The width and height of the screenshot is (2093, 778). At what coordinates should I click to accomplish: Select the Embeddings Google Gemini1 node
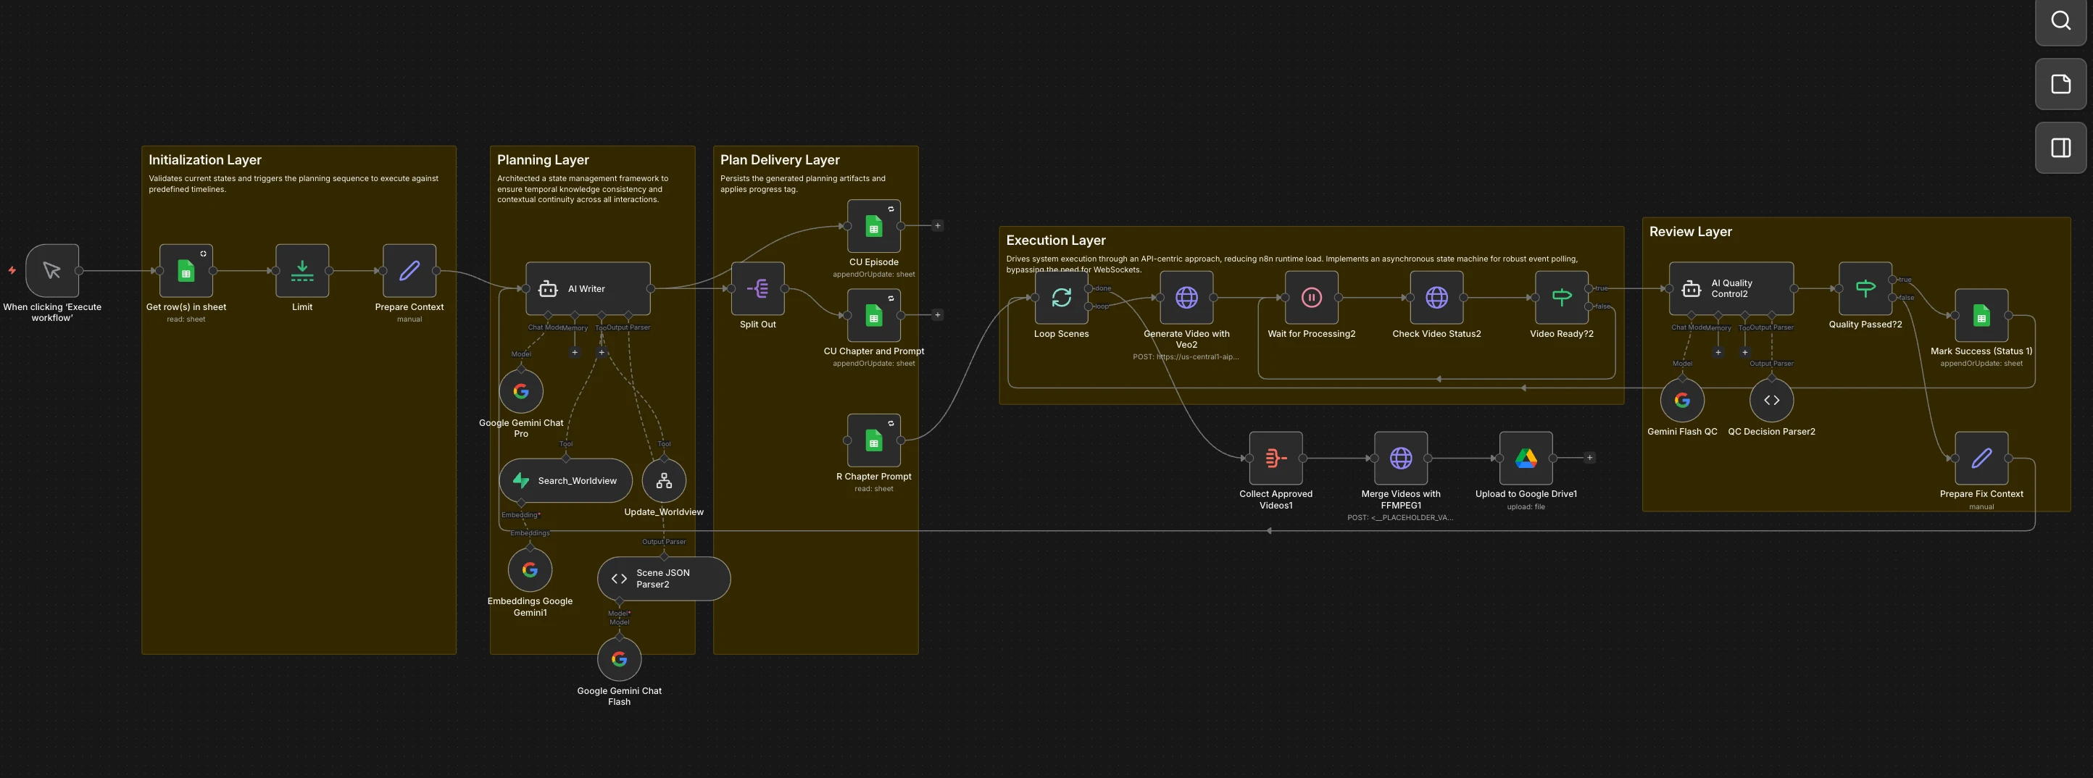tap(530, 570)
